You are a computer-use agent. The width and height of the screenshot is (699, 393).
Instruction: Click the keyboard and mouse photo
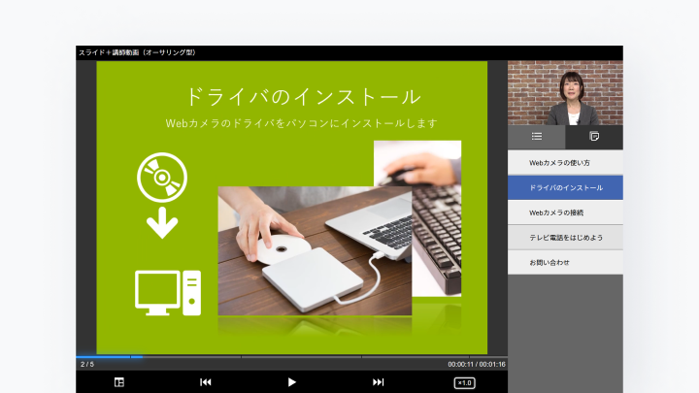point(437,218)
